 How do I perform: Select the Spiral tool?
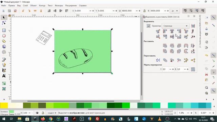point(4,52)
